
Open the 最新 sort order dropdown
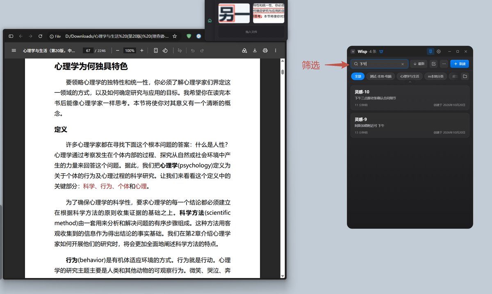419,64
